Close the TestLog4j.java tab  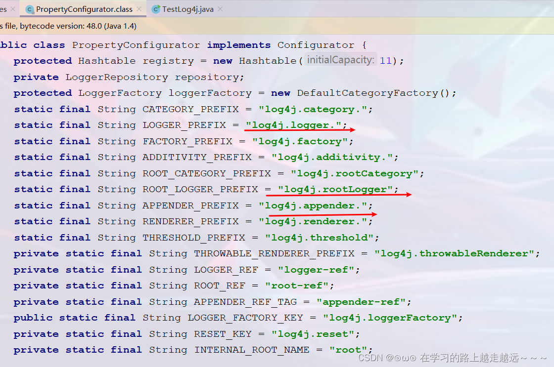220,9
